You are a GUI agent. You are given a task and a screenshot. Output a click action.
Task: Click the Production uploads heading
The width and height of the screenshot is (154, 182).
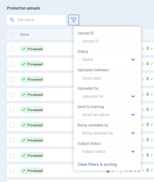pyautogui.click(x=23, y=8)
